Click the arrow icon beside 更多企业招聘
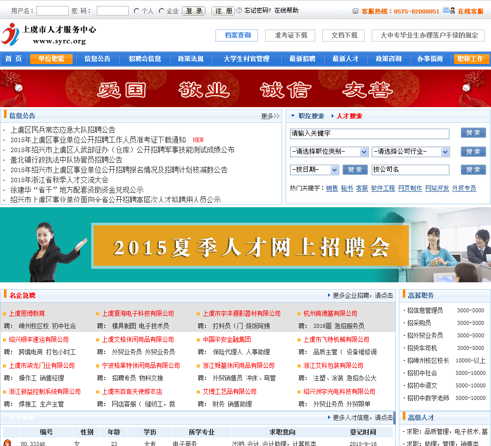The width and height of the screenshot is (491, 446). click(x=329, y=295)
